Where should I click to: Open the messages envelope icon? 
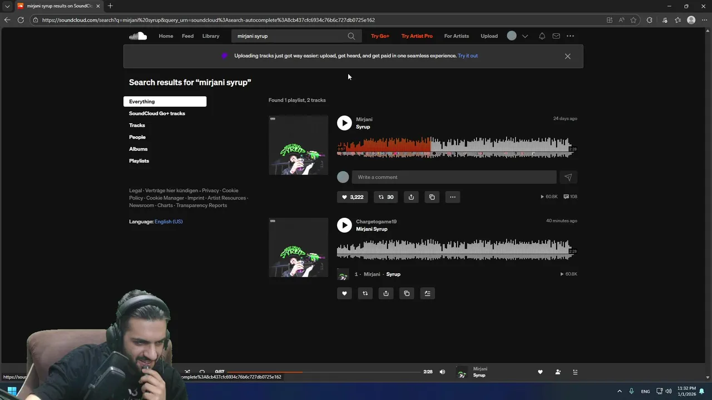[556, 36]
